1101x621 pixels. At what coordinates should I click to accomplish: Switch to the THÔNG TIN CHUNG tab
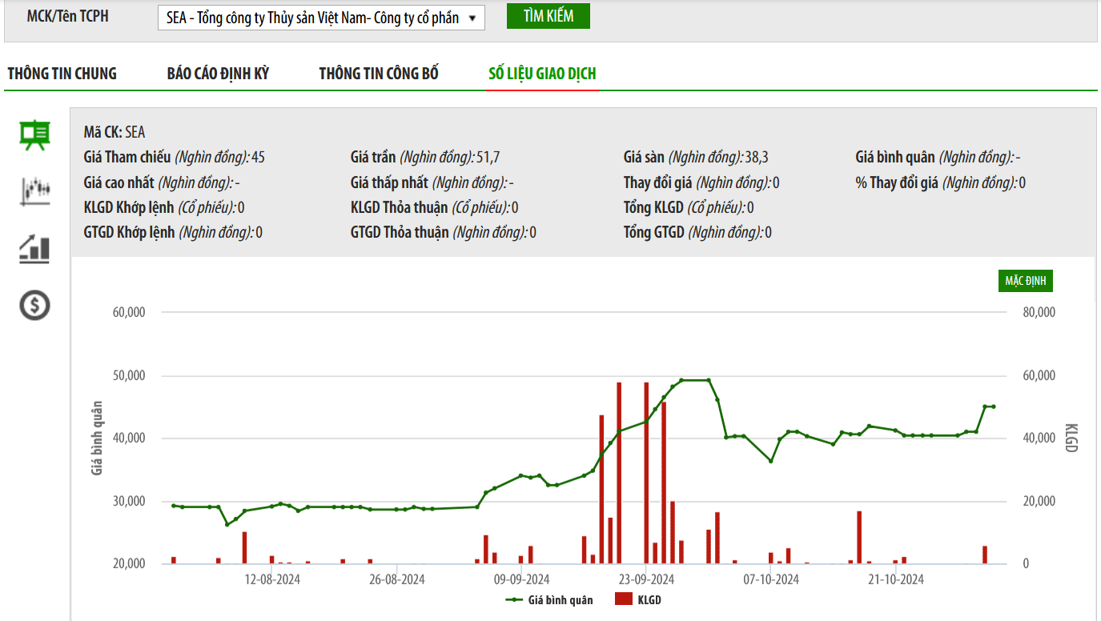tap(62, 74)
